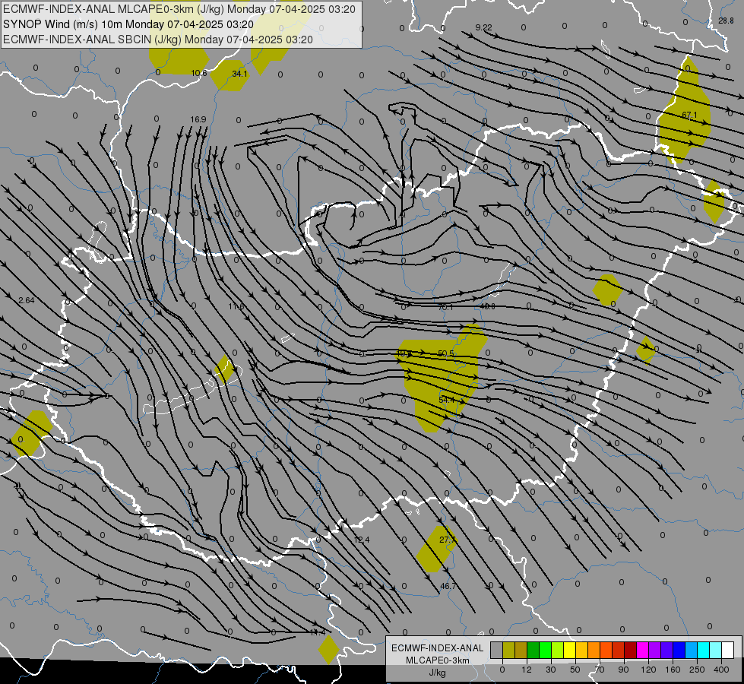This screenshot has width=744, height=684.
Task: Select the dark green legend swatch
Action: click(533, 650)
